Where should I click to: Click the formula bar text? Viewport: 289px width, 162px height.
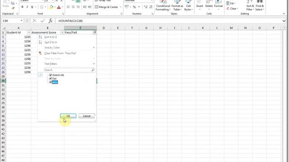(x=70, y=21)
